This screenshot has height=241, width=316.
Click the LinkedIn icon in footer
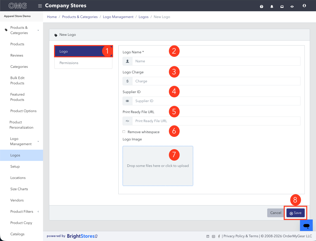click(x=208, y=236)
